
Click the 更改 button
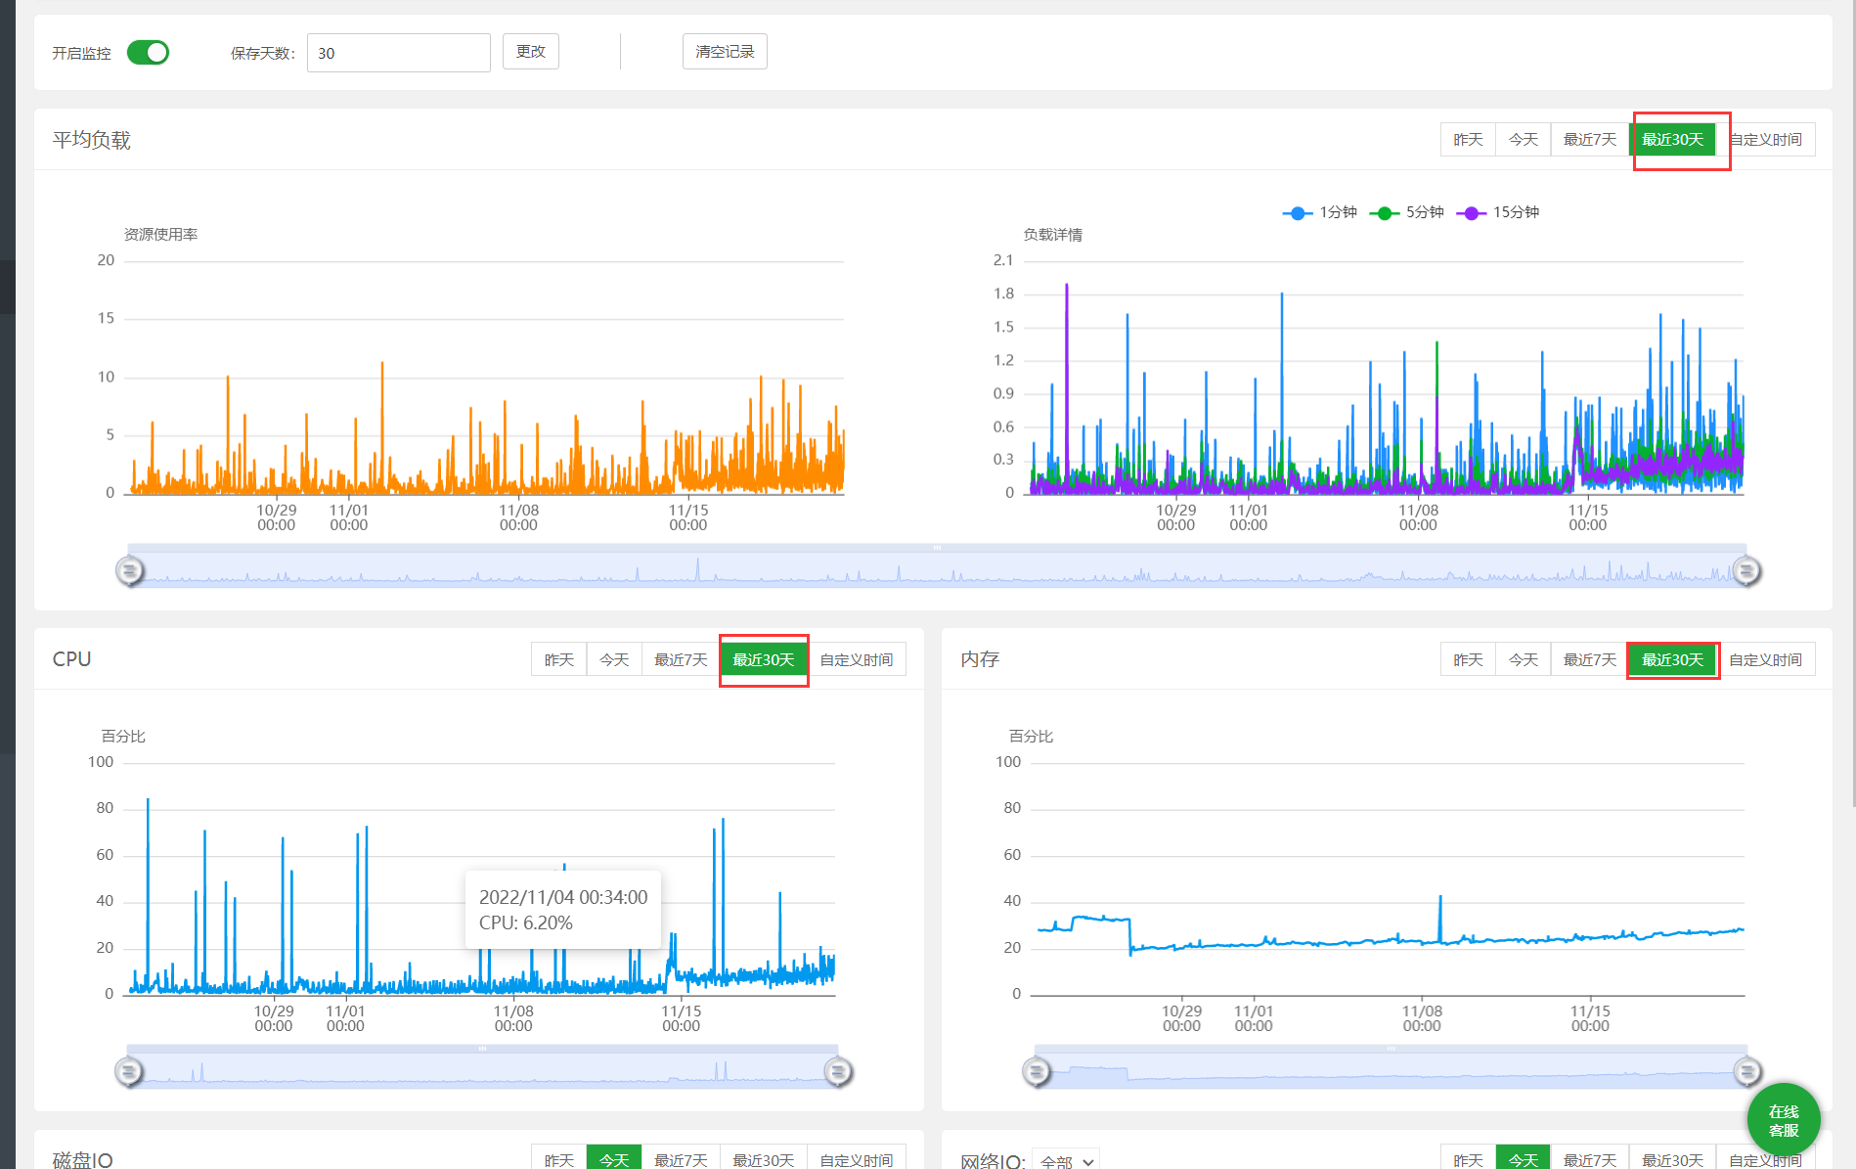[x=531, y=52]
